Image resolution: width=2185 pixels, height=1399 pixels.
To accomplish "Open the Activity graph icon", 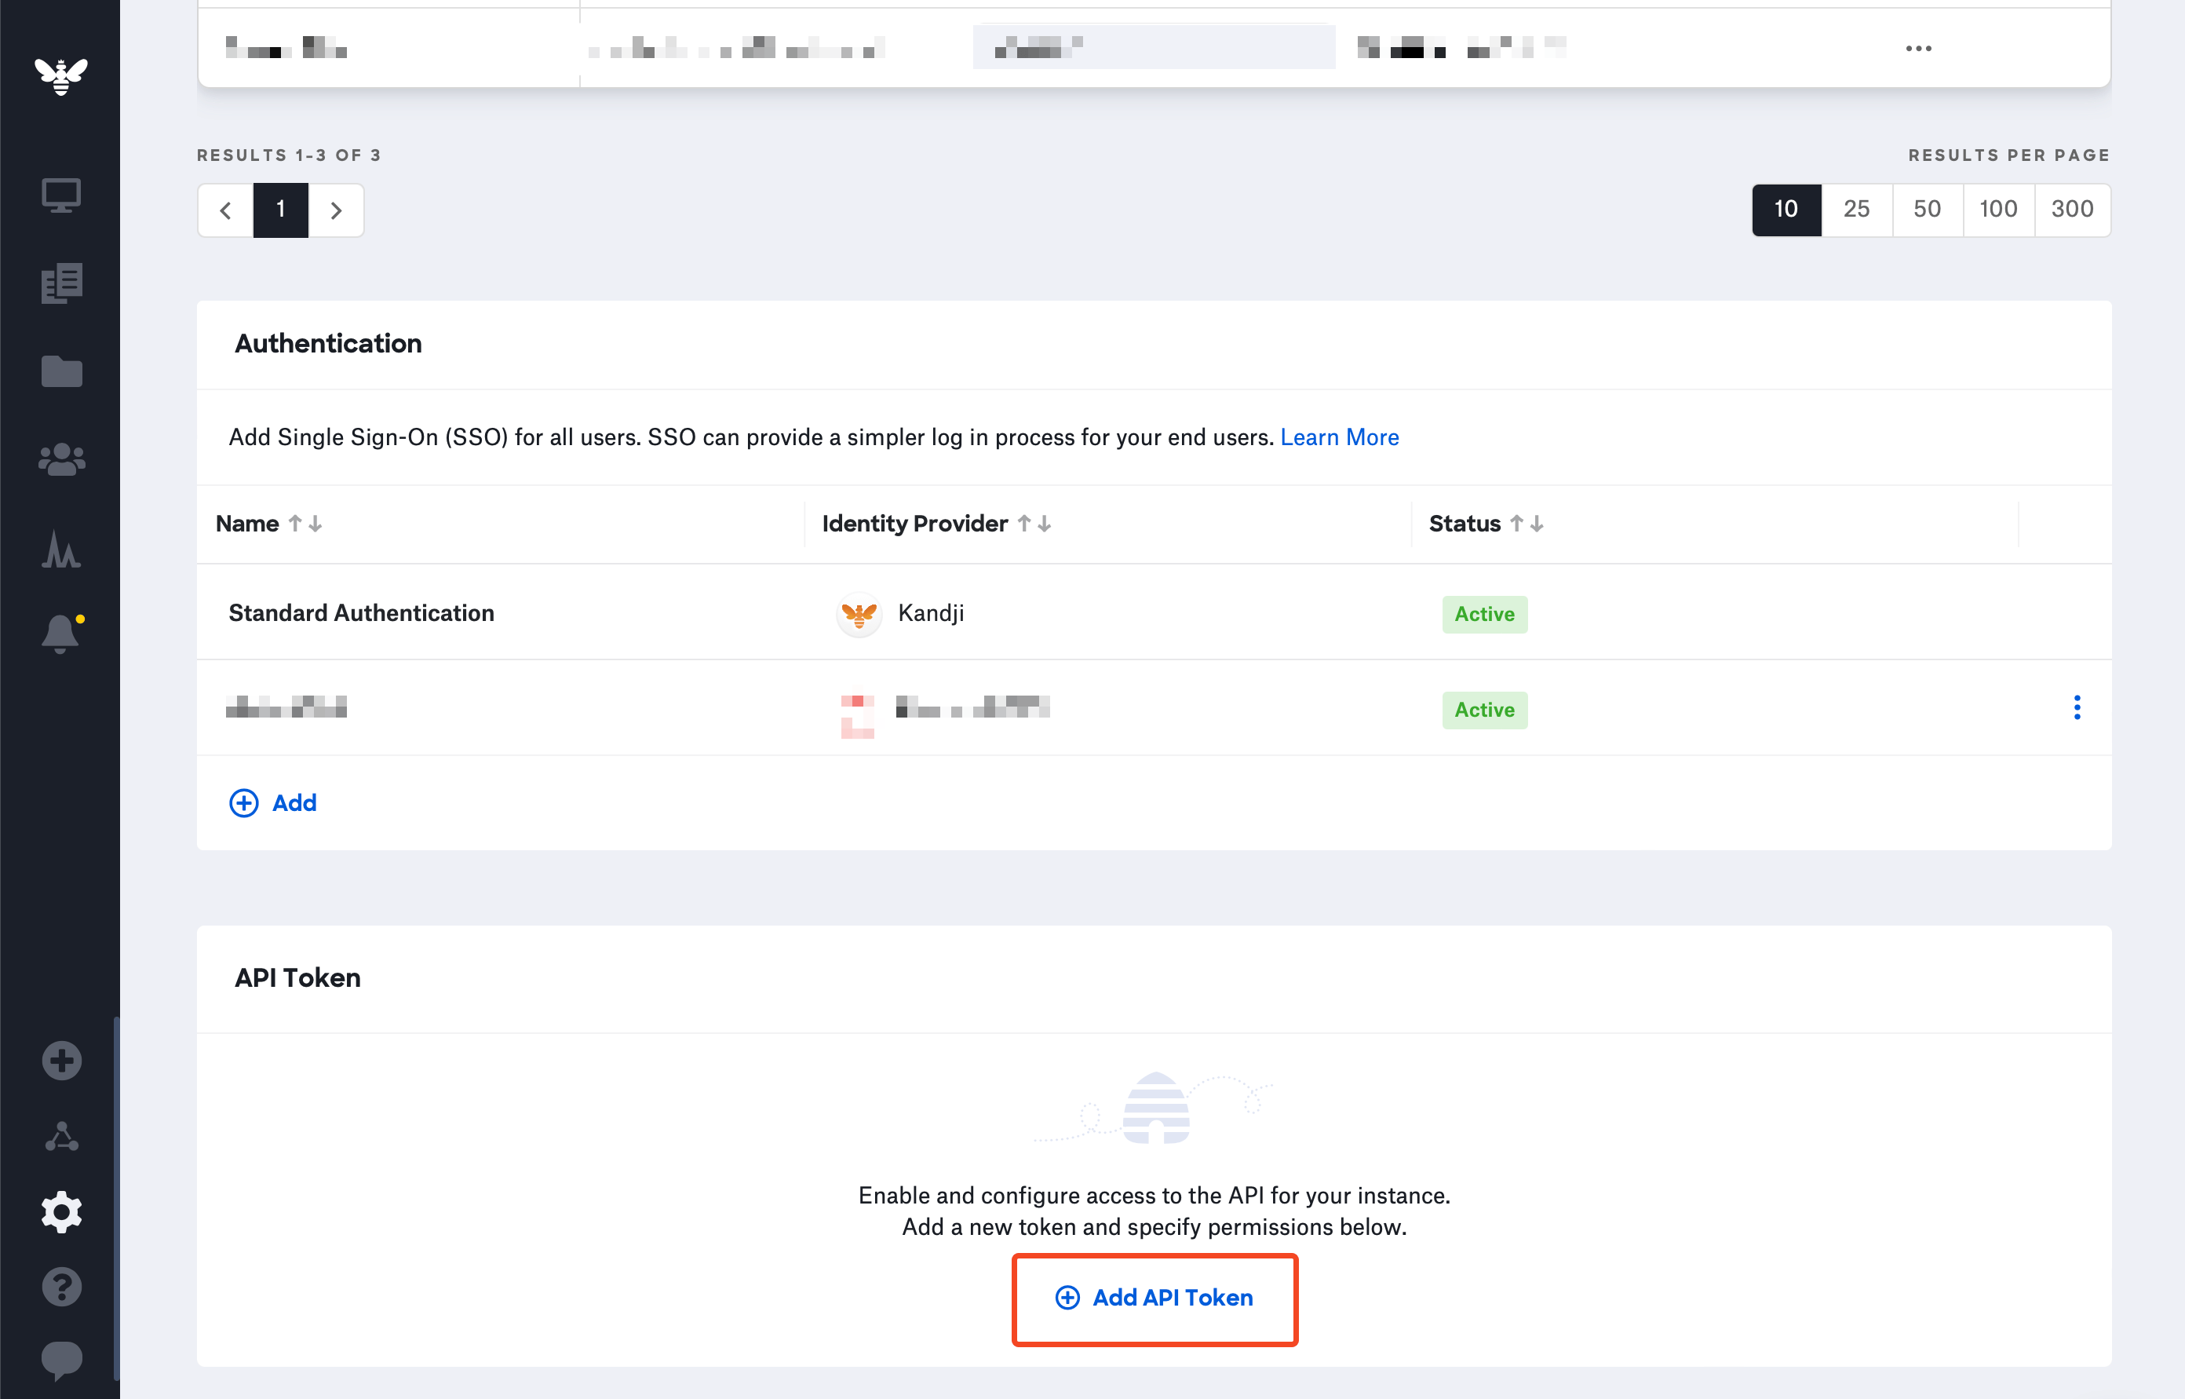I will (61, 549).
